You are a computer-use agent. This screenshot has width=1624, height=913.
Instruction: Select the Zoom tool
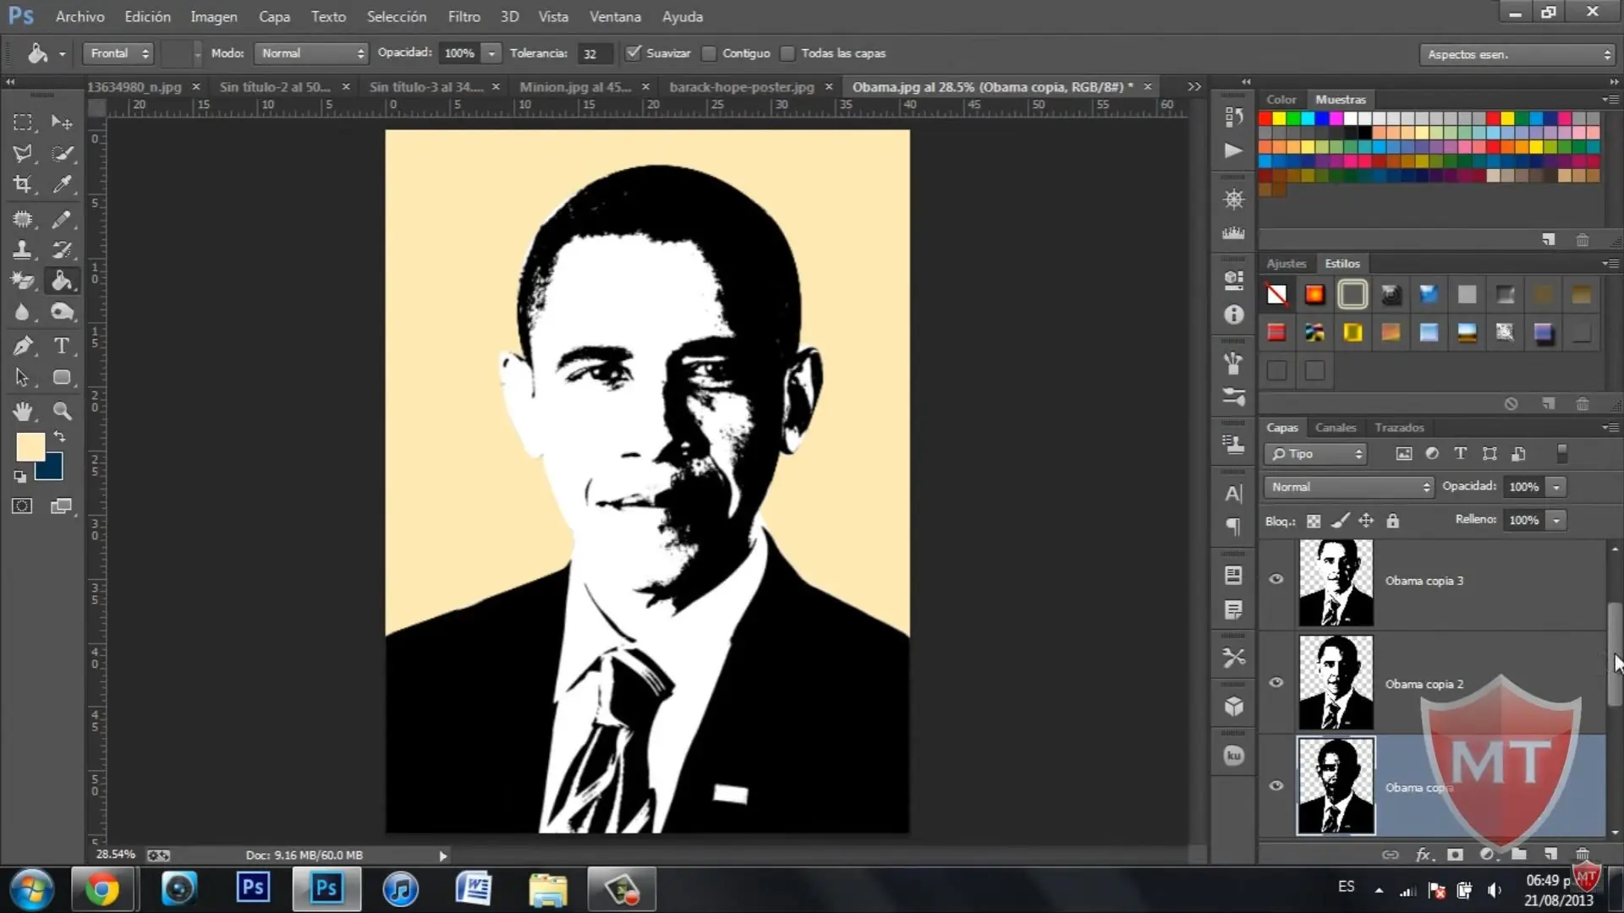pos(62,412)
